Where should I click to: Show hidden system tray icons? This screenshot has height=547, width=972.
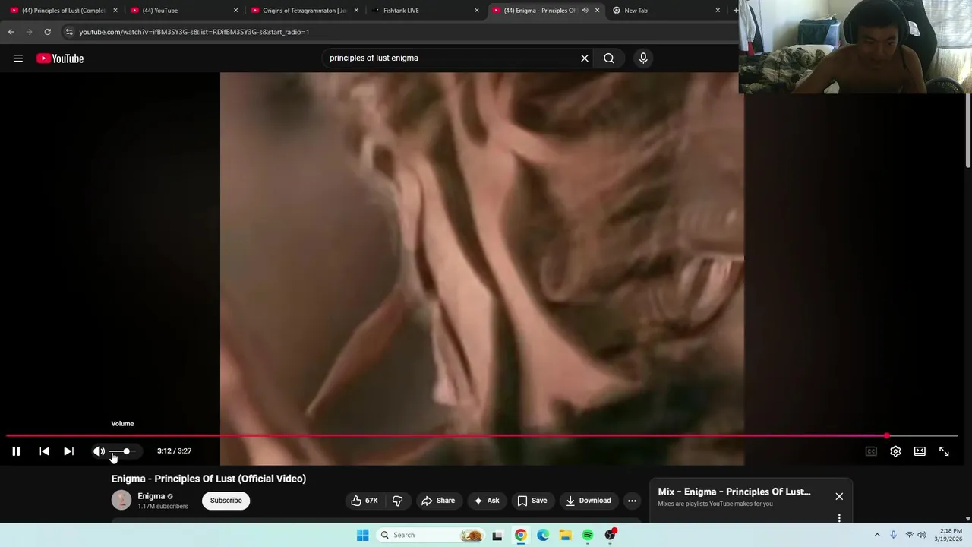pyautogui.click(x=877, y=535)
